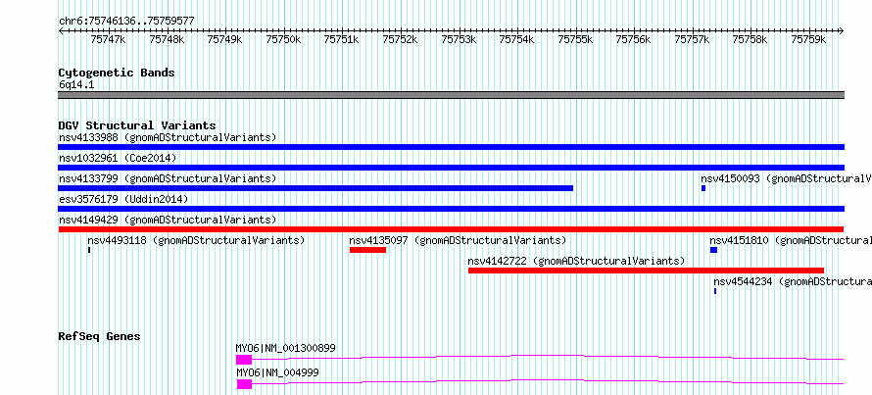Click the 75750k ruler tick label
Image resolution: width=872 pixels, height=395 pixels.
(283, 39)
